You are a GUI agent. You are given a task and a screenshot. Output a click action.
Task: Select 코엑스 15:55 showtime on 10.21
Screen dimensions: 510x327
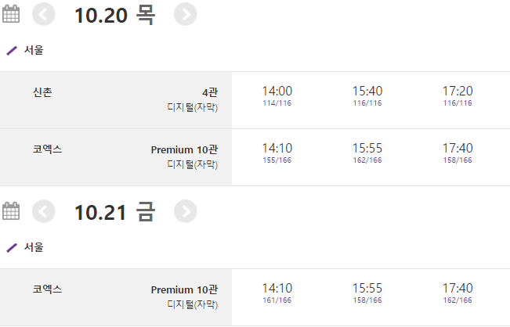click(367, 293)
